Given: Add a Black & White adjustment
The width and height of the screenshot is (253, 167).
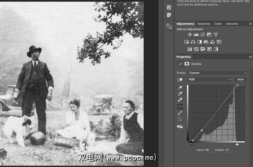Looking at the screenshot, I should coord(199,42).
